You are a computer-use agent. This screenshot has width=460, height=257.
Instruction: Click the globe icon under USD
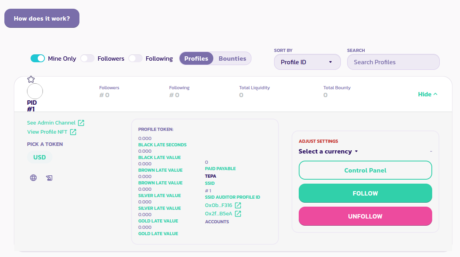coord(33,178)
